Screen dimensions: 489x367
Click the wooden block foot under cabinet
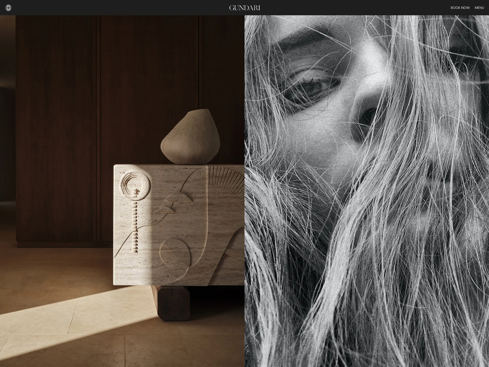coord(174,303)
